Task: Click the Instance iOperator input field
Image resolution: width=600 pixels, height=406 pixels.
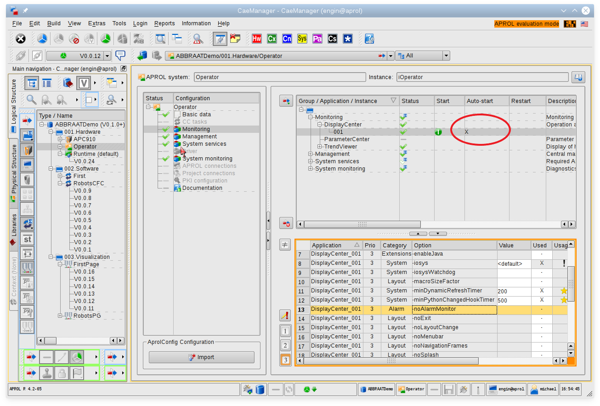Action: pyautogui.click(x=482, y=77)
